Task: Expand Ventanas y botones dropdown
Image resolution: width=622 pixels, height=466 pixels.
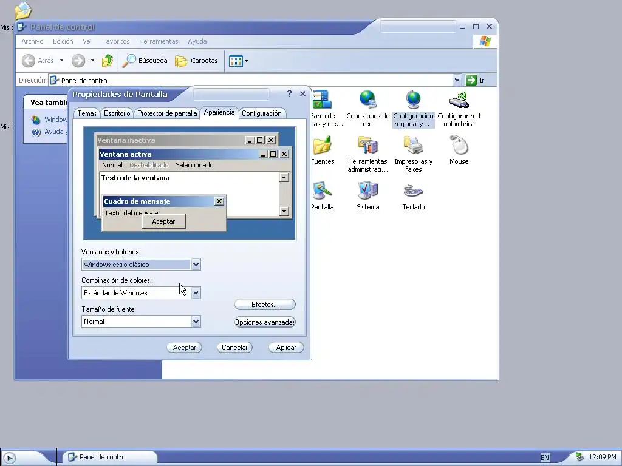Action: (x=196, y=265)
